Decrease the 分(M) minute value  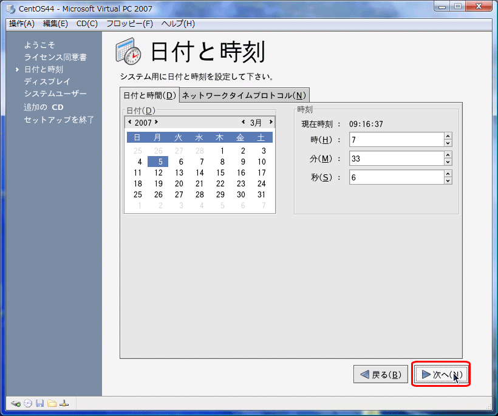click(448, 162)
